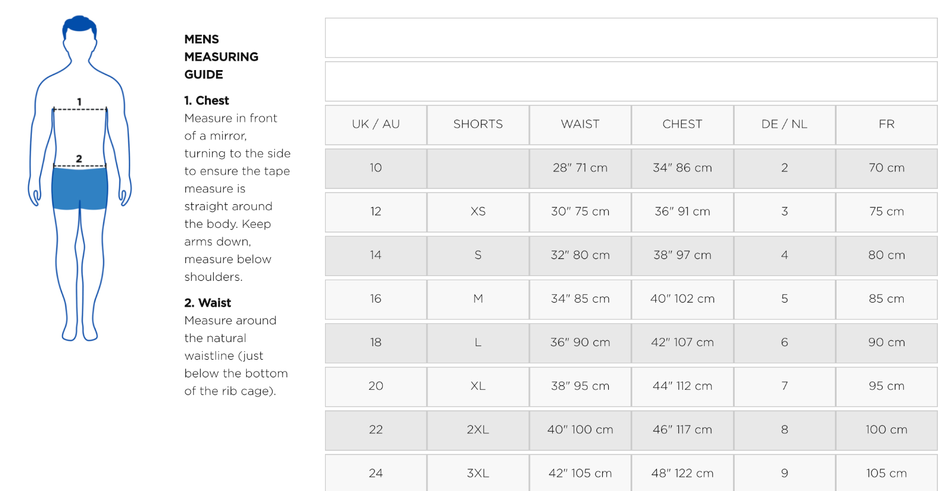This screenshot has width=942, height=491.
Task: Pick the XS shorts size cell
Action: (x=478, y=211)
